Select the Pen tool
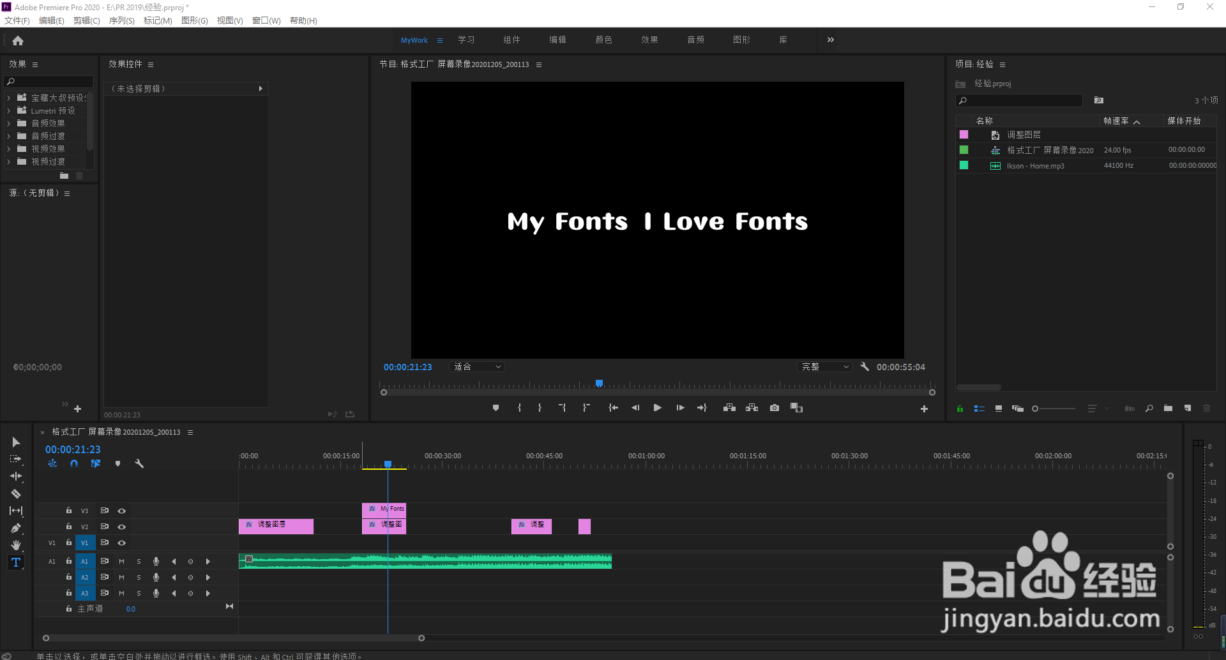The image size is (1226, 660). point(16,528)
